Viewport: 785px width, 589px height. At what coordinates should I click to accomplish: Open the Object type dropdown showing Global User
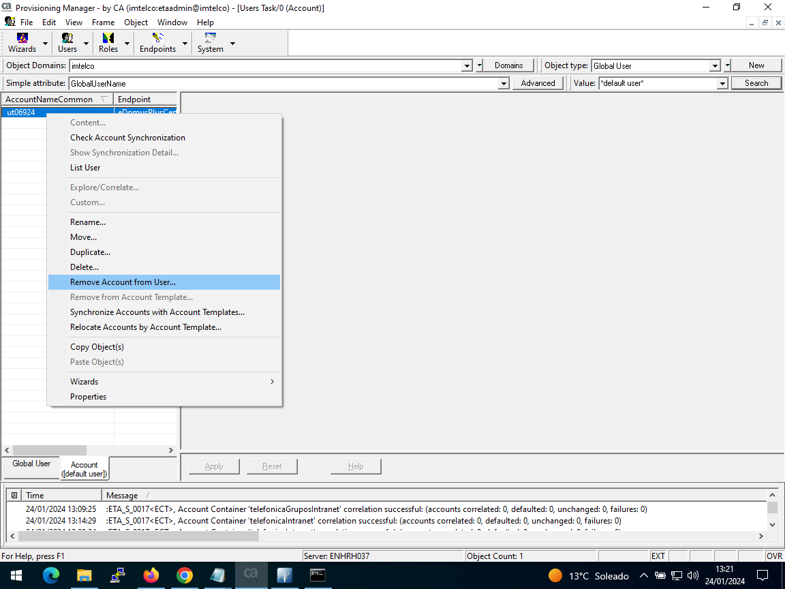tap(714, 65)
